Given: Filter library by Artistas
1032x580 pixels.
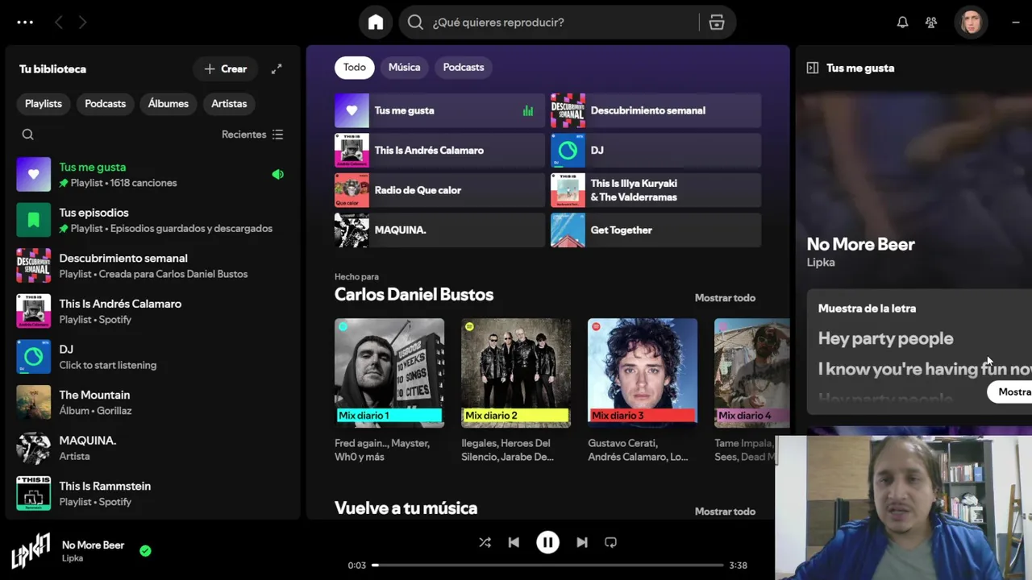Looking at the screenshot, I should 229,104.
